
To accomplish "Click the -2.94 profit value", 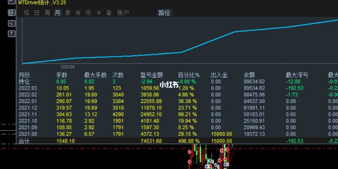I will [146, 82].
